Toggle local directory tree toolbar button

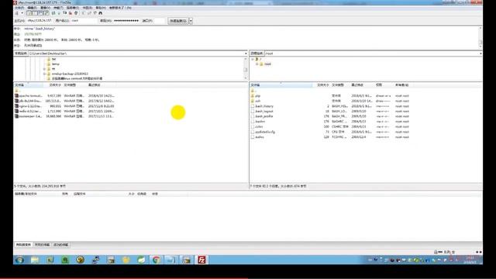point(35,13)
